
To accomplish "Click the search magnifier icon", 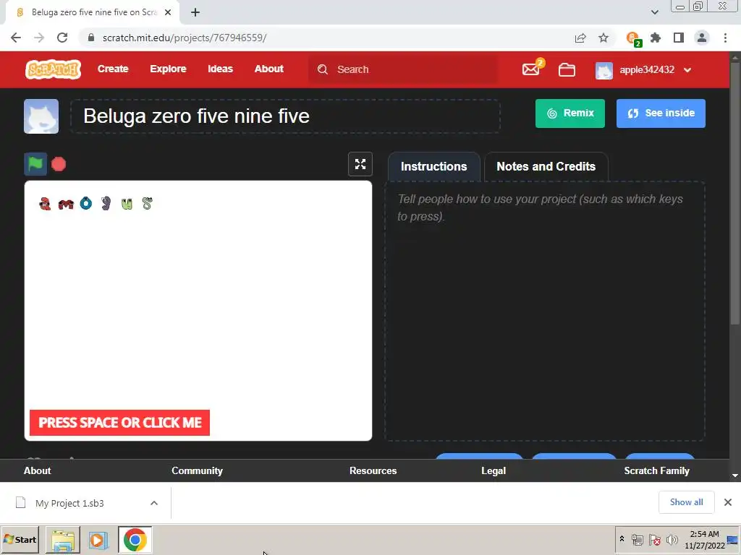I will [323, 69].
